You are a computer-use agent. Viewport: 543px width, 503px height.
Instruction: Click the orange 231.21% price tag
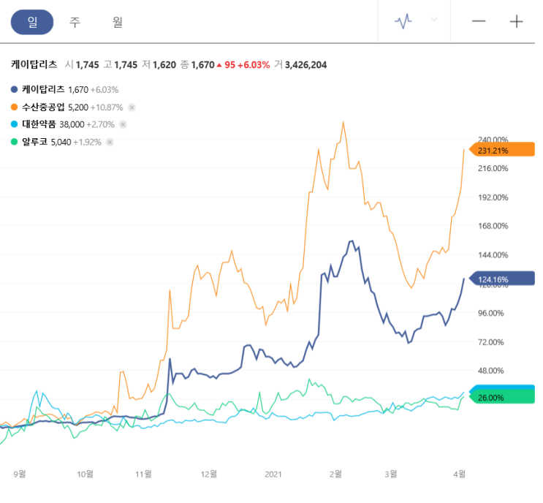pos(502,150)
